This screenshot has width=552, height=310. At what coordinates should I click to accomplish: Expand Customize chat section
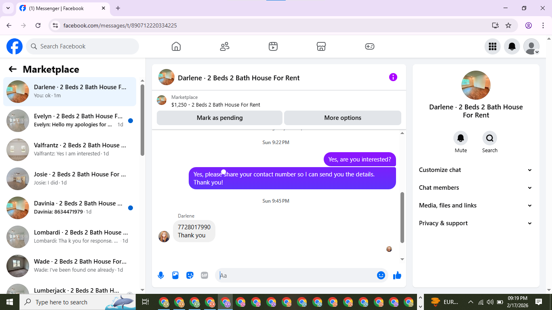(x=476, y=170)
